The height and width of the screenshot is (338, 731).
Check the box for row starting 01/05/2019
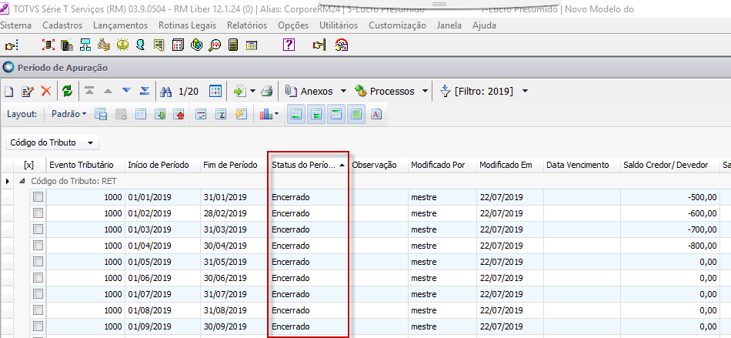[38, 262]
